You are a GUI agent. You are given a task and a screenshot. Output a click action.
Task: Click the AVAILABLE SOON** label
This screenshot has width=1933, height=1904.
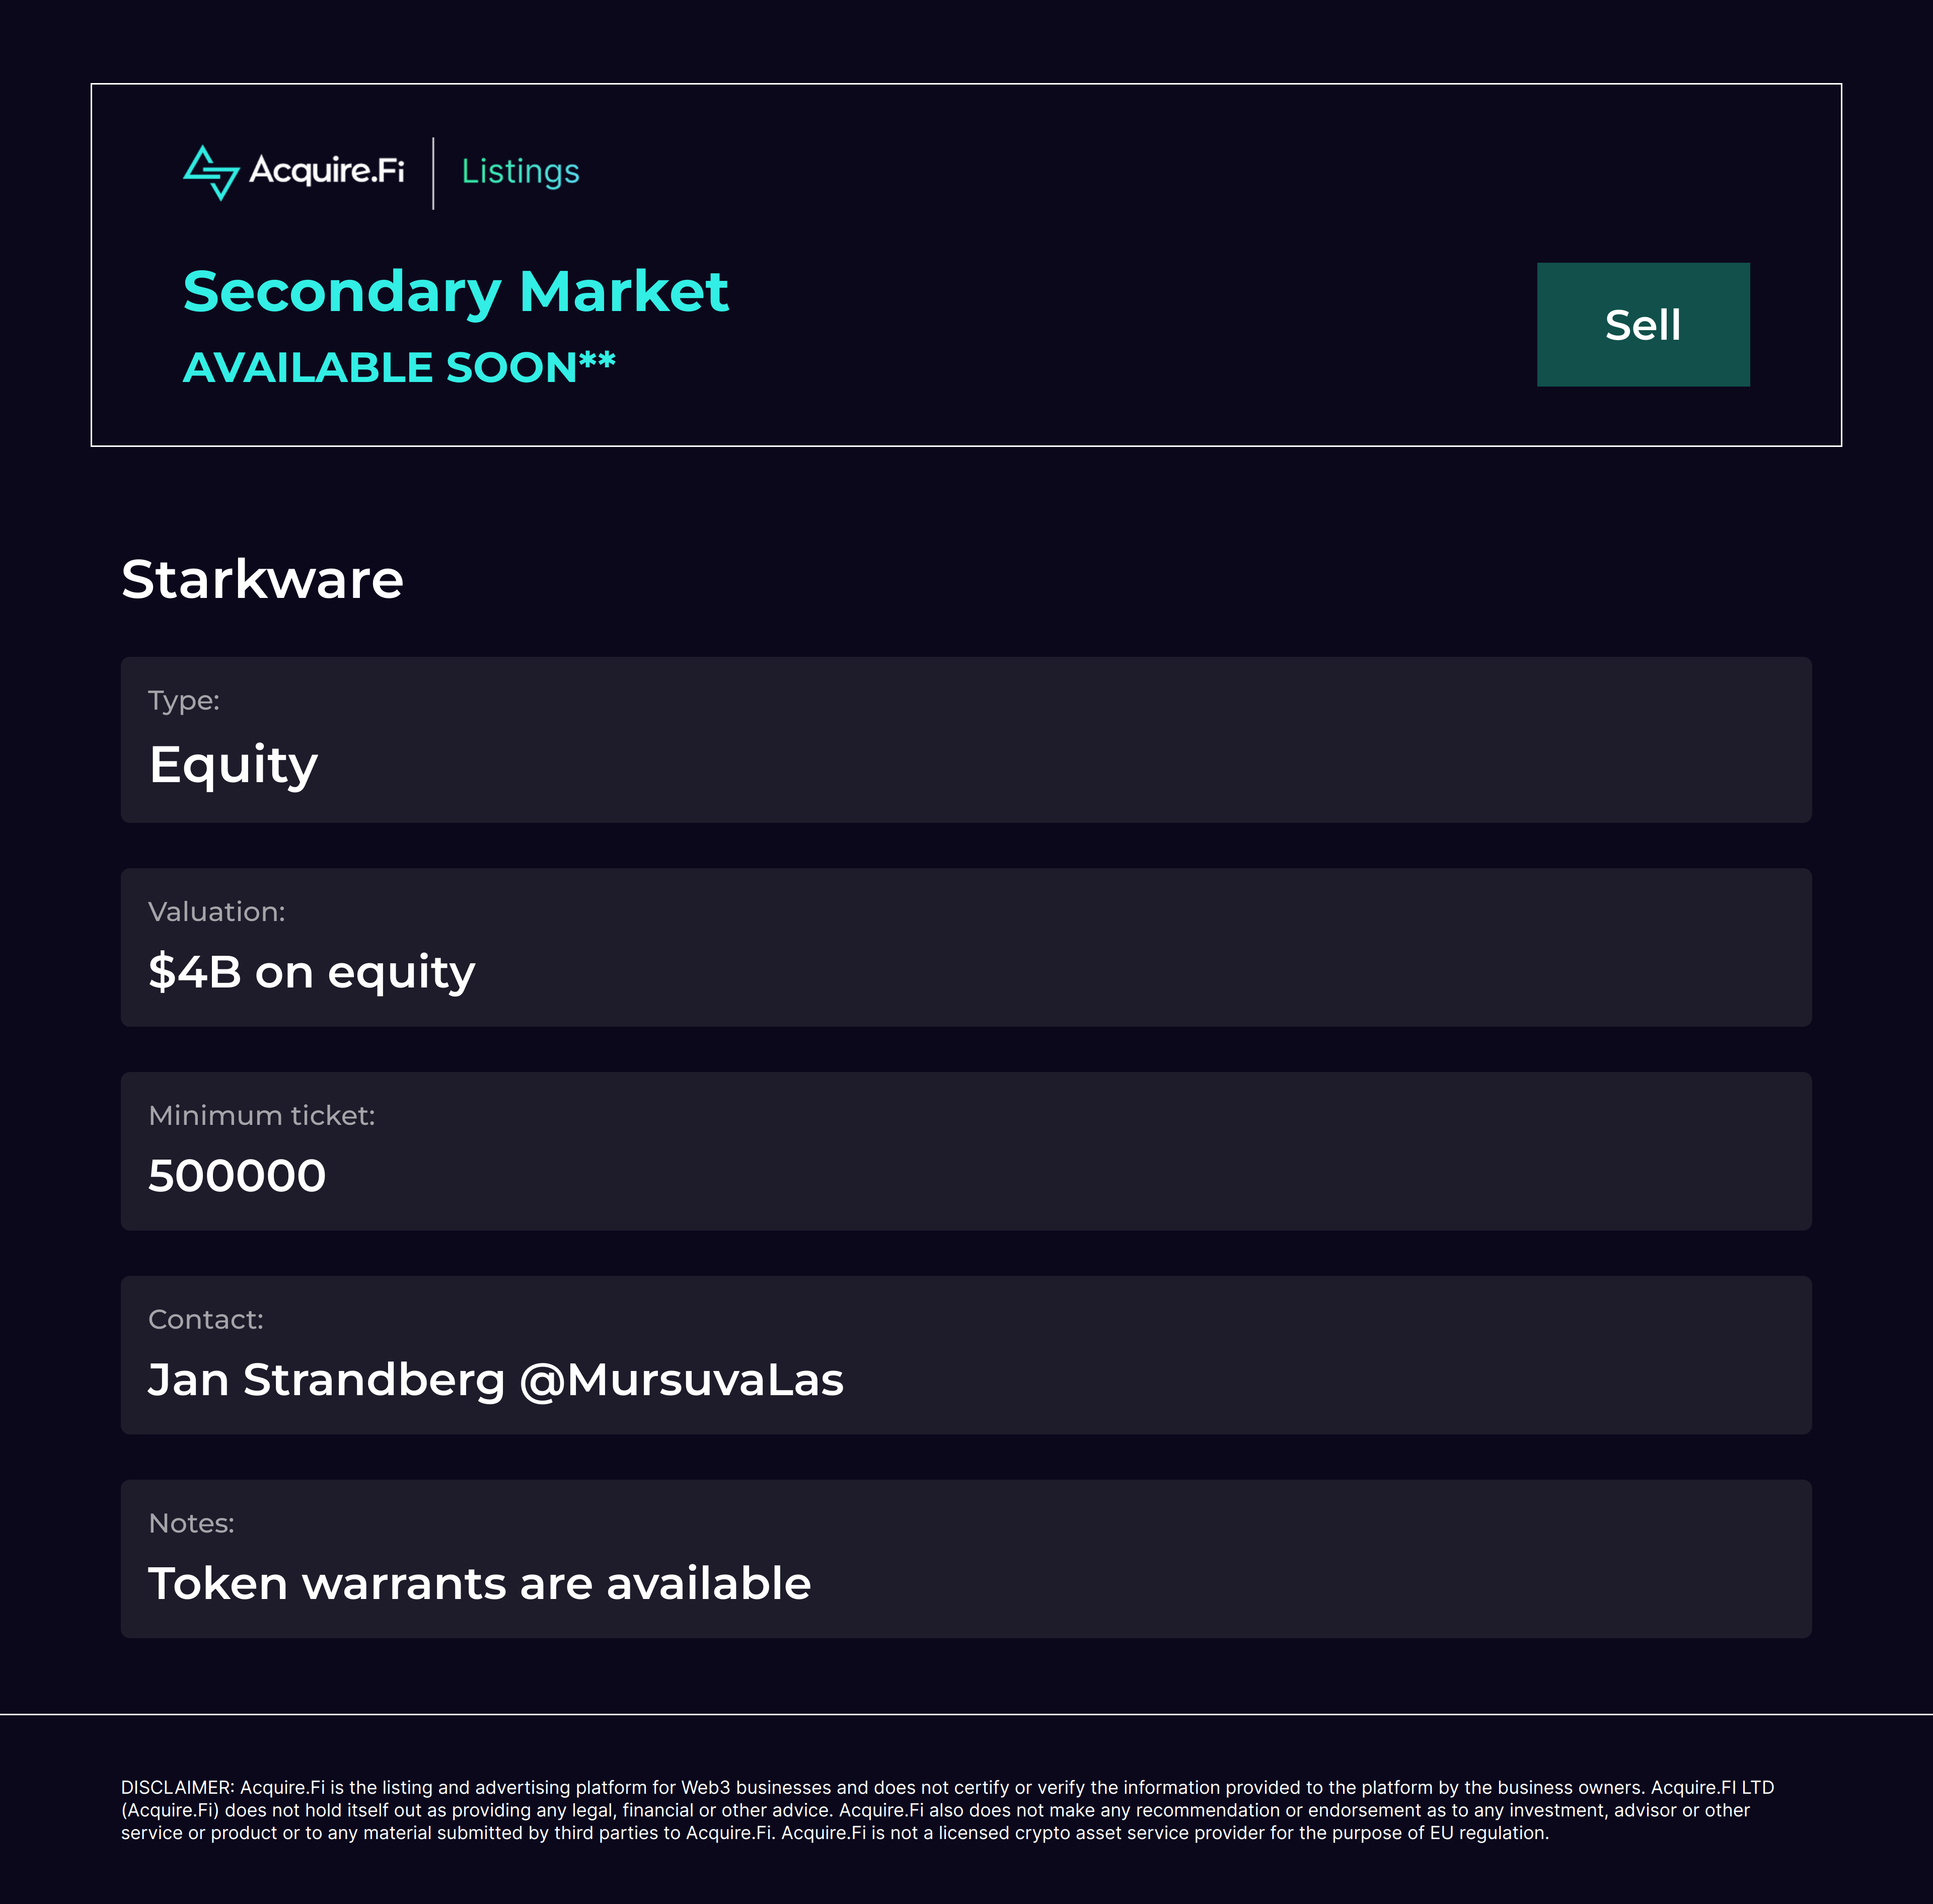pos(398,367)
